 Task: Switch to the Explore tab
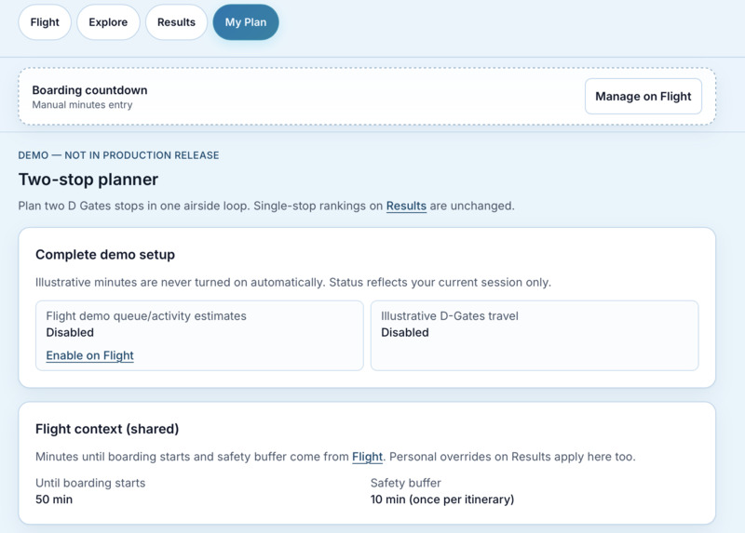coord(108,22)
